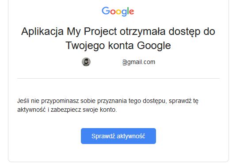The height and width of the screenshot is (163, 240).
Task: Click the word Aplikacja in the heading
Action: [42, 31]
